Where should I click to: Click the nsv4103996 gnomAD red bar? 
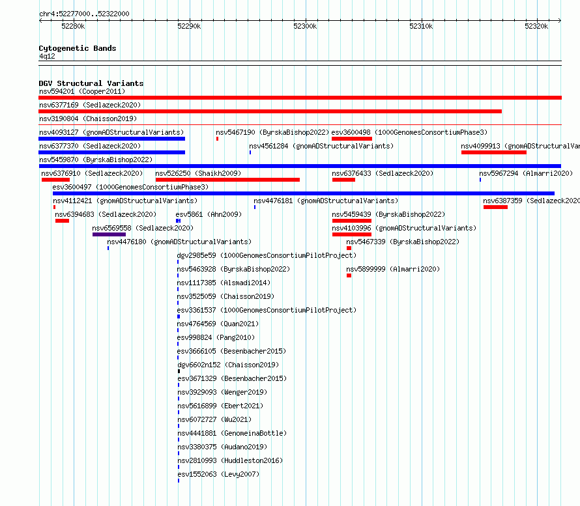[x=352, y=234]
